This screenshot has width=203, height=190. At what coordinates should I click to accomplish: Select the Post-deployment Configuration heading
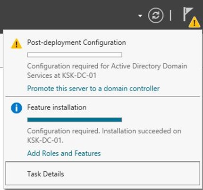point(76,42)
